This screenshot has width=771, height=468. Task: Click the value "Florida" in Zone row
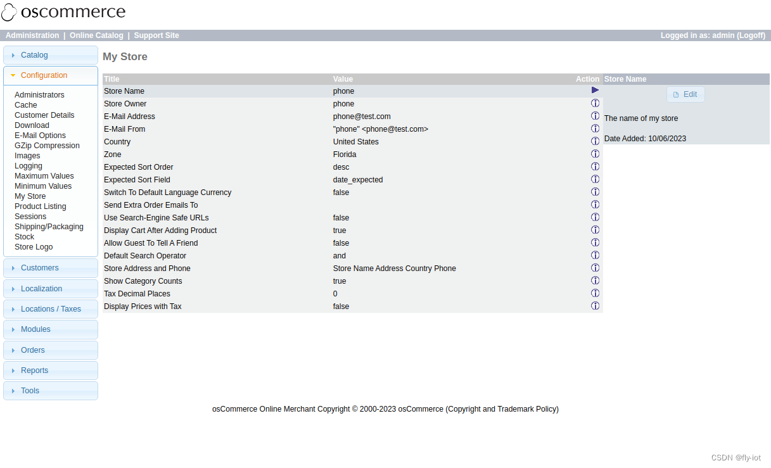click(345, 155)
